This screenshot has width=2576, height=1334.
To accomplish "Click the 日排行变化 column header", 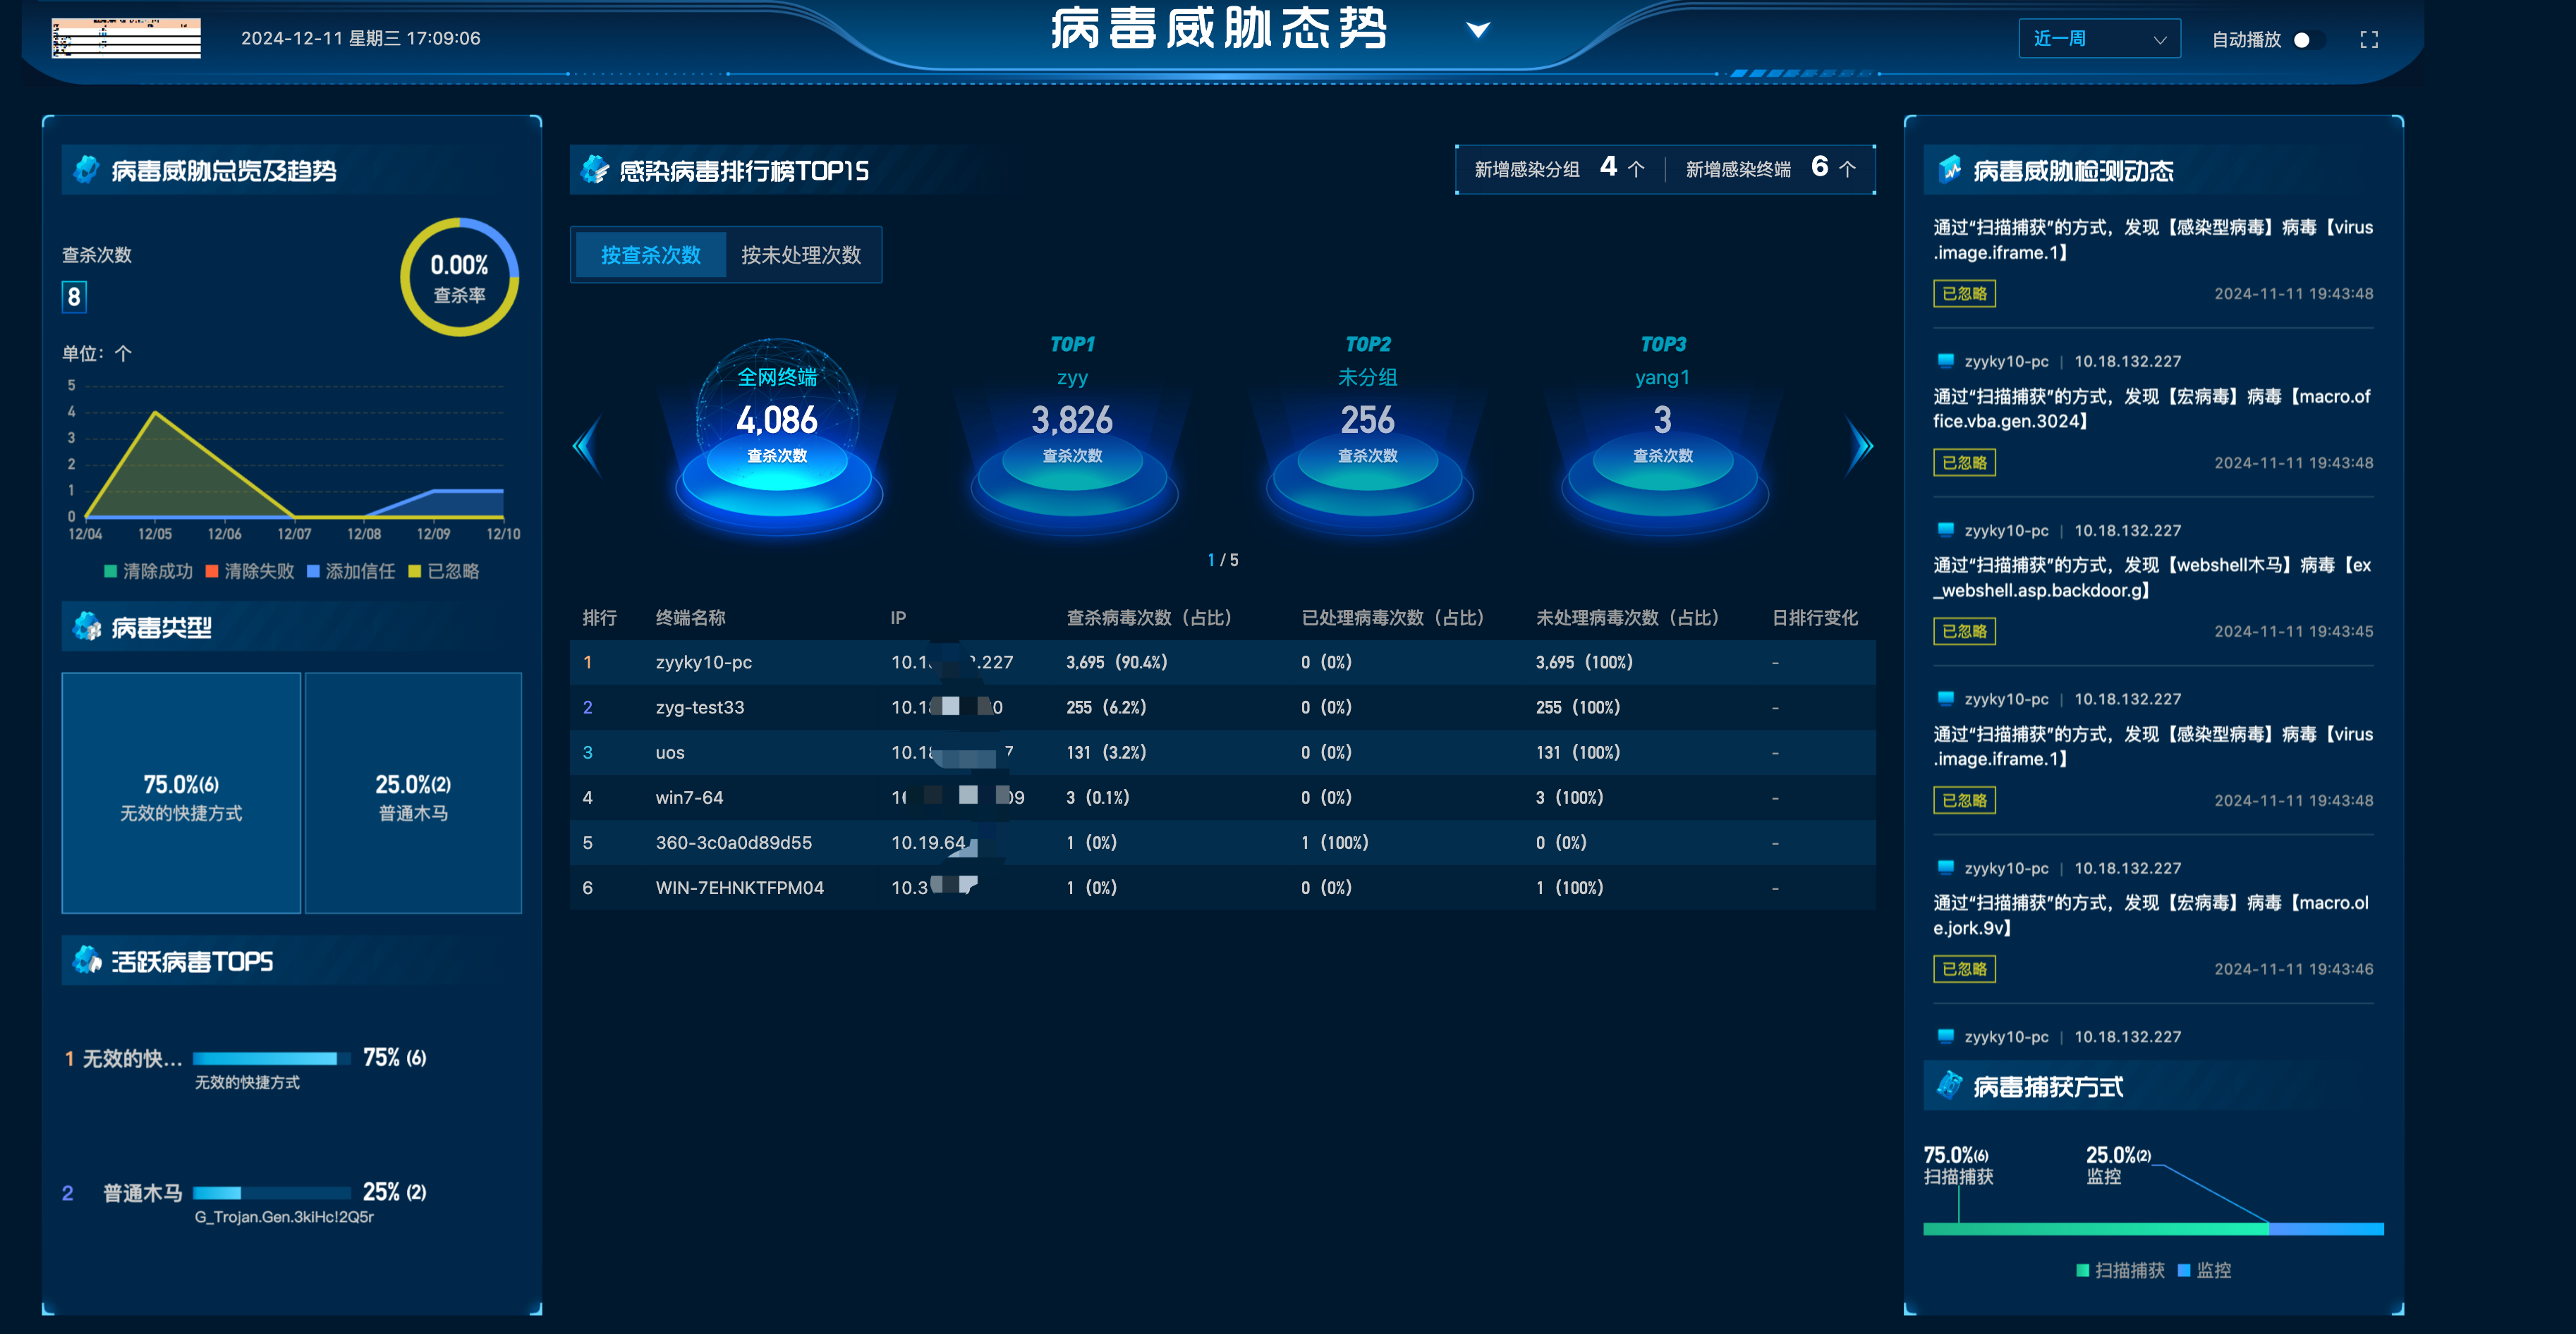I will click(1815, 618).
